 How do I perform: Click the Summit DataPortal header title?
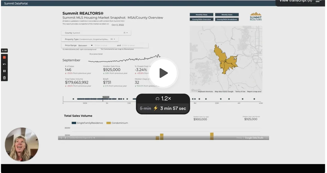point(16,4)
